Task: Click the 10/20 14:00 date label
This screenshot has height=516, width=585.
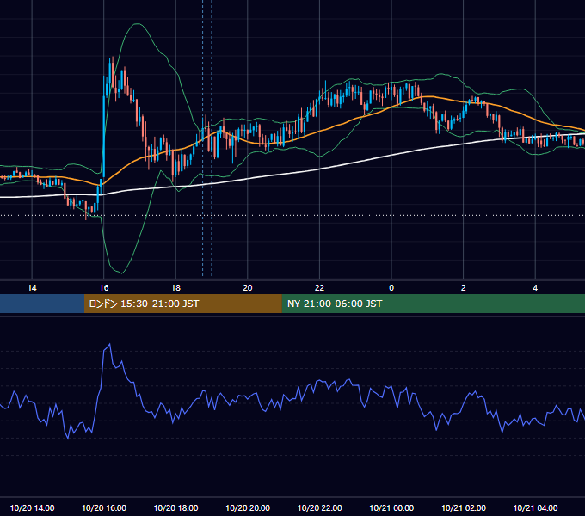Action: (x=32, y=507)
